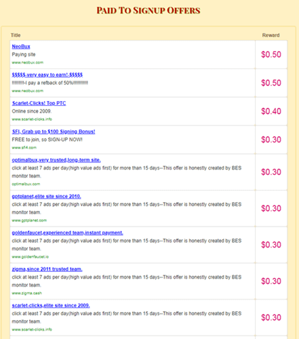Image resolution: width=299 pixels, height=339 pixels.
Task: Click the $0.30 reward in the SFI row
Action: coord(271,140)
